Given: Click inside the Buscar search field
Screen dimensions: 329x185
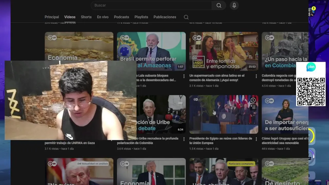Looking at the screenshot, I should [x=151, y=5].
